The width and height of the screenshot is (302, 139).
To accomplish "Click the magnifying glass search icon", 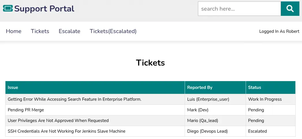I will coord(290,9).
